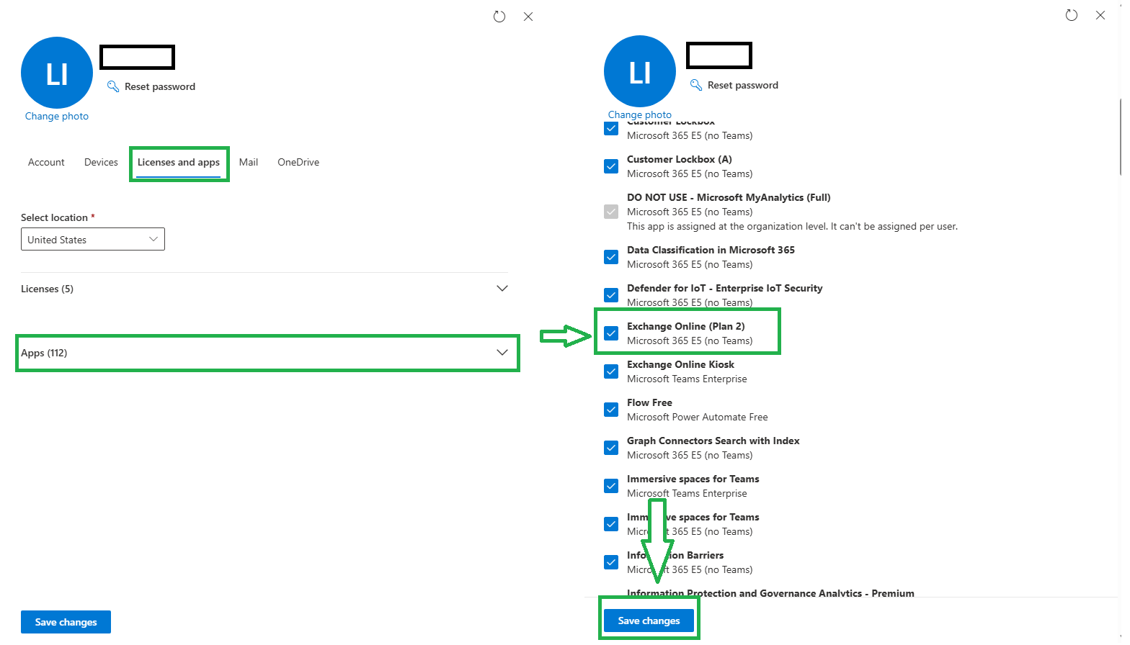Uncheck Customer Lockbox (A) checkbox
Screen dimensions: 1130x645
[x=611, y=166]
